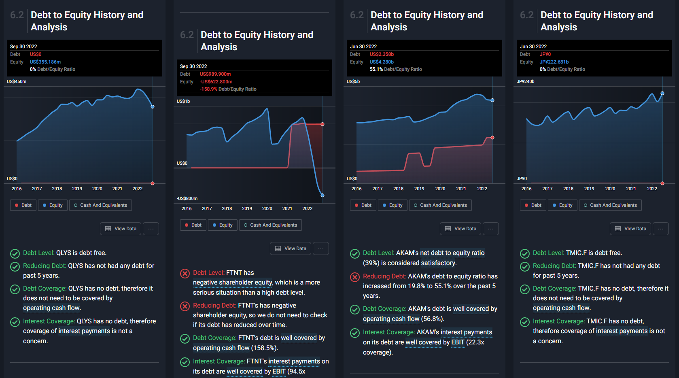Click 2020 axis label in AKAM chart
The width and height of the screenshot is (679, 378).
[x=440, y=189]
